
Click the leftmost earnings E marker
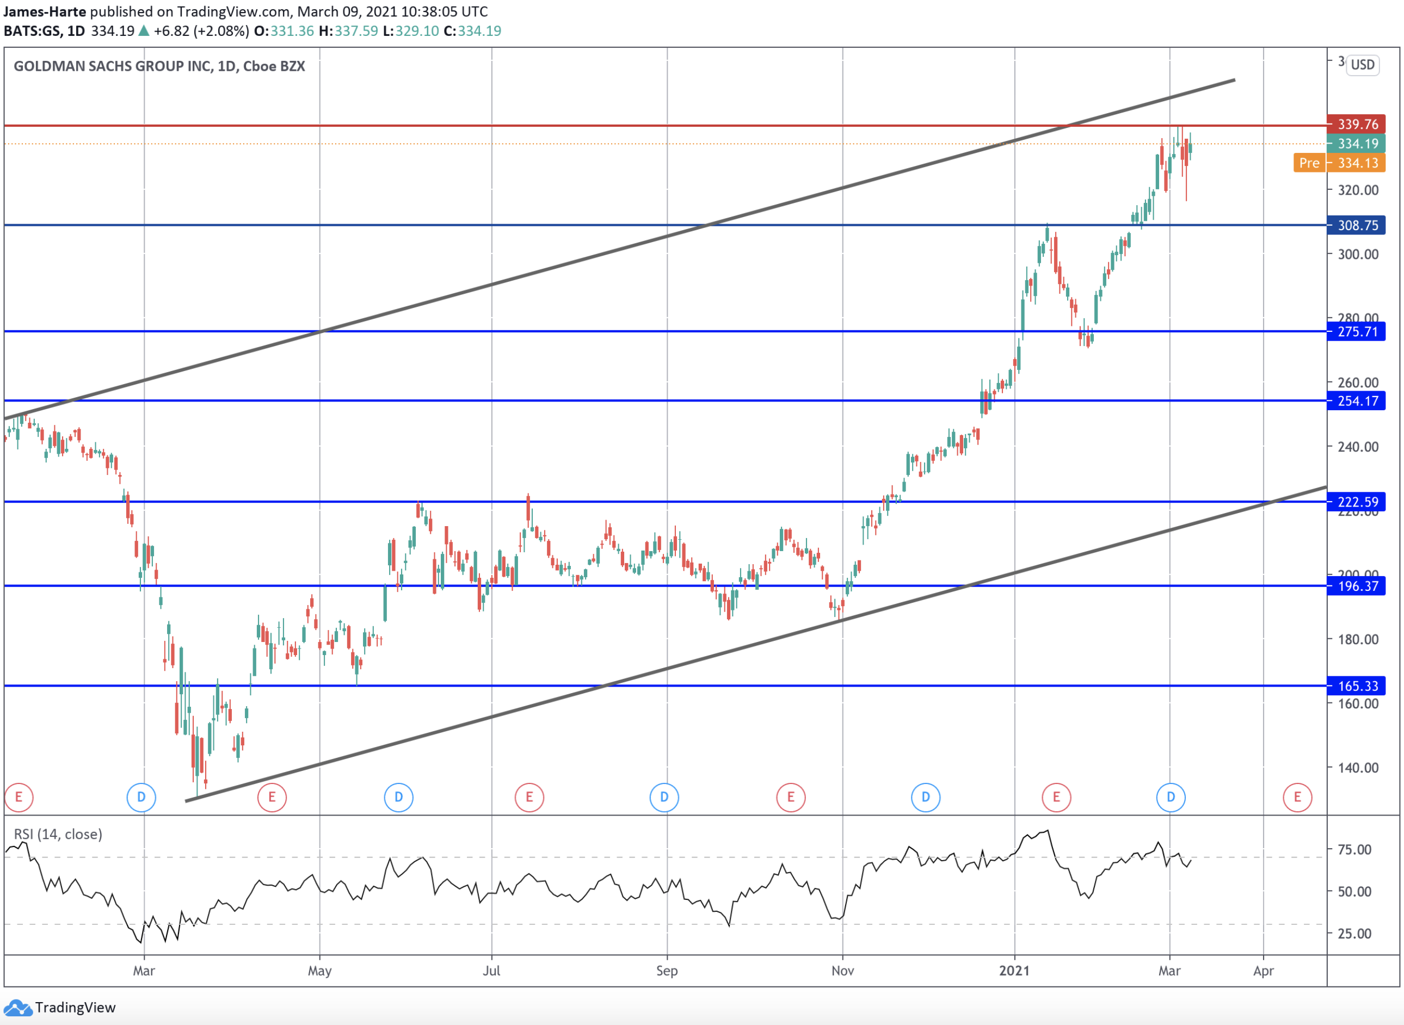(19, 796)
